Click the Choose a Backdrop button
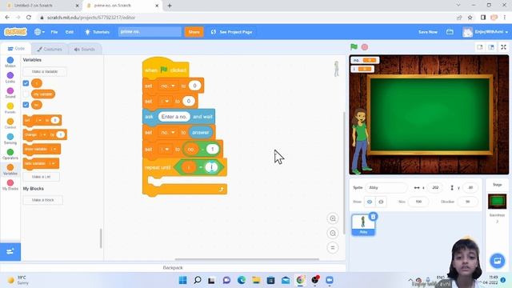The image size is (512, 288). (498, 261)
